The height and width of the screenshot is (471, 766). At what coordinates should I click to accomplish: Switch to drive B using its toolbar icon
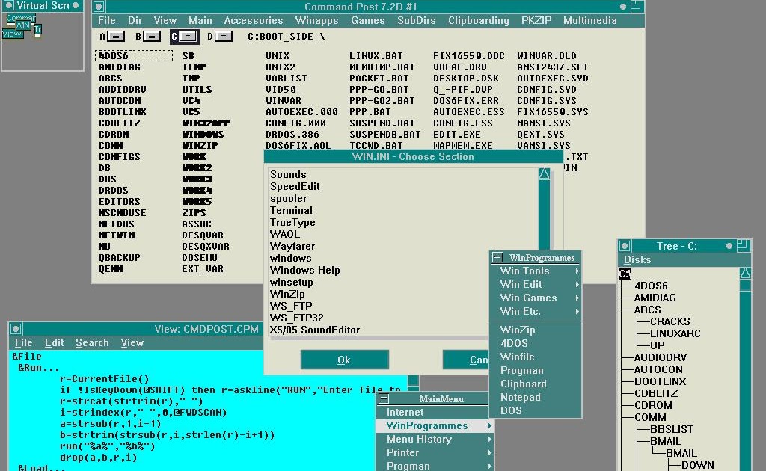pyautogui.click(x=151, y=36)
